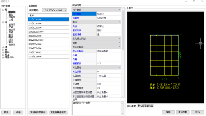Select KZ10(500x500) in the component list
The image size is (206, 116).
coord(48,56)
